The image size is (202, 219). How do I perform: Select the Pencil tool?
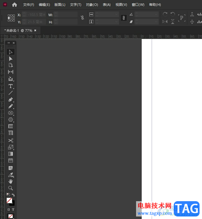[x=11, y=106]
